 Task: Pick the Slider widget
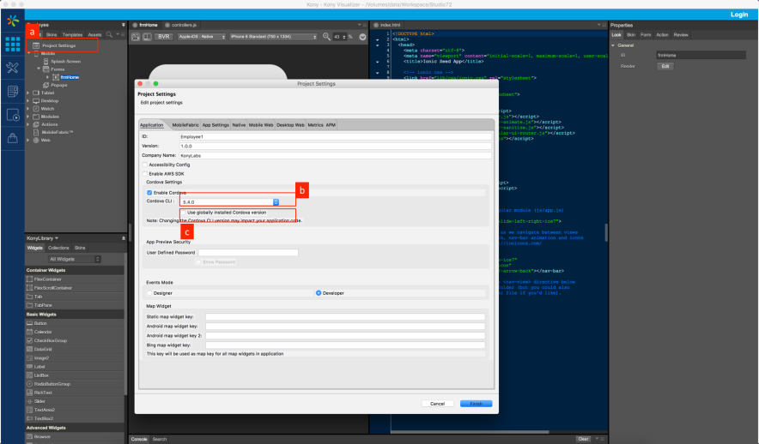(x=39, y=401)
